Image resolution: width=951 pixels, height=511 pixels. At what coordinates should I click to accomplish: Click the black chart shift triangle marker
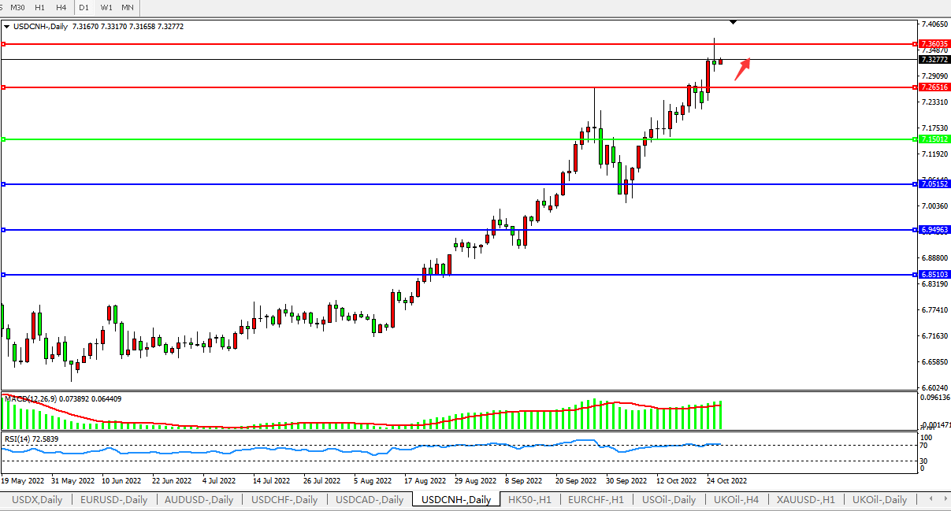click(x=734, y=22)
